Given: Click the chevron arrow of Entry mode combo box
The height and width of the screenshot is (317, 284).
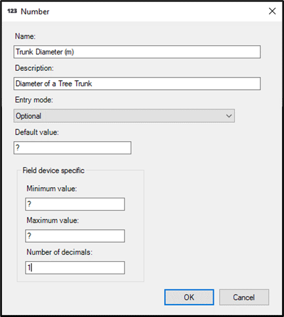Looking at the screenshot, I should [229, 116].
